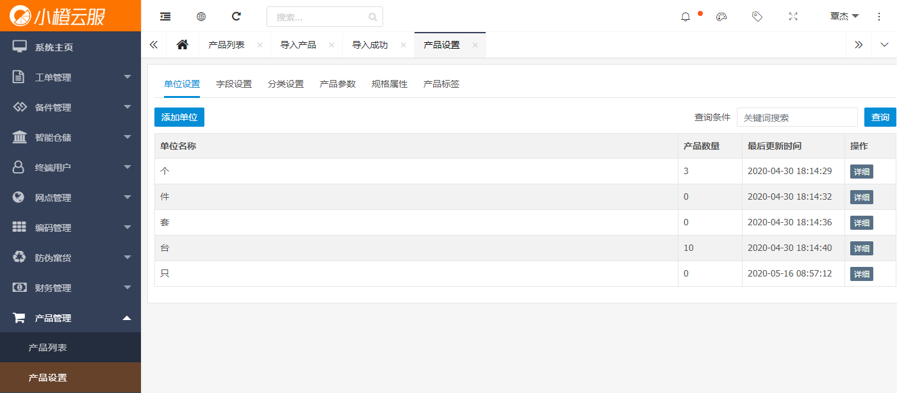Click the 添加单位 button
The width and height of the screenshot is (897, 393).
click(179, 117)
